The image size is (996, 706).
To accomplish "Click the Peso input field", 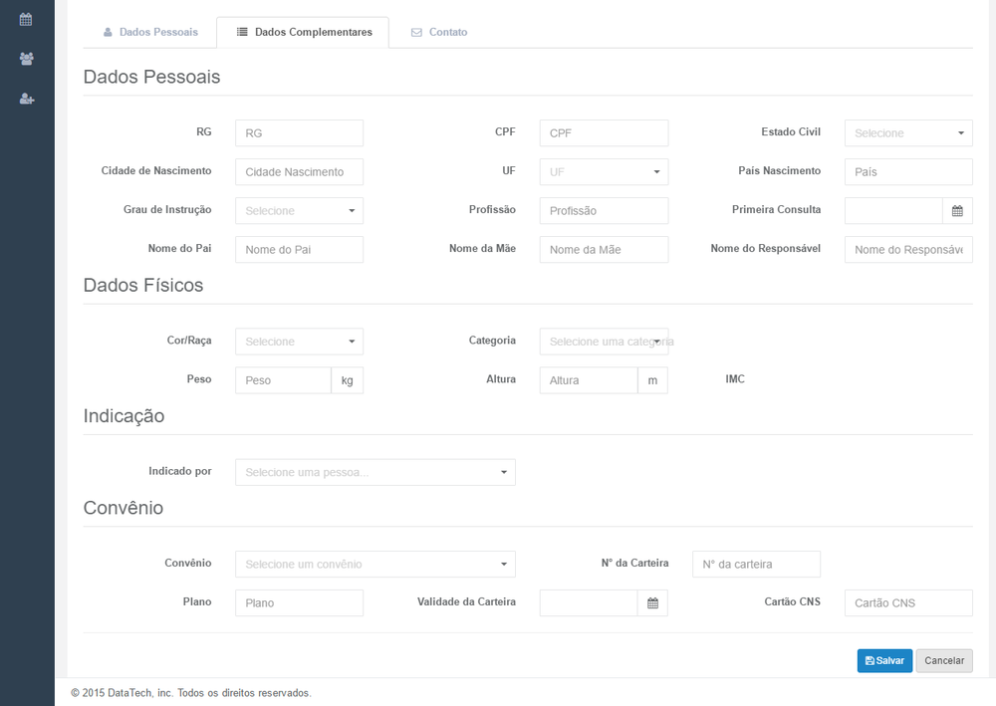I will (283, 380).
